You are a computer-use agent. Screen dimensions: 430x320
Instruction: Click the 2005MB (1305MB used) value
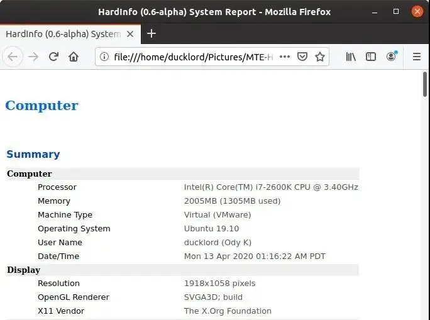coord(232,201)
